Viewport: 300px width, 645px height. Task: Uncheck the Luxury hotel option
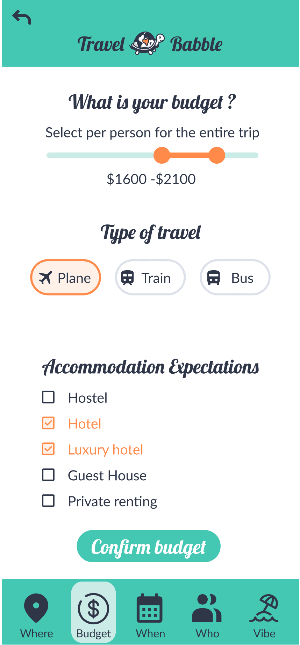pos(48,449)
